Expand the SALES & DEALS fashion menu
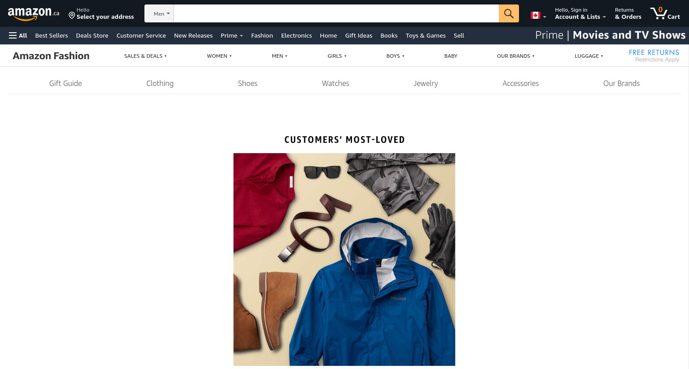The height and width of the screenshot is (369, 689). tap(145, 56)
